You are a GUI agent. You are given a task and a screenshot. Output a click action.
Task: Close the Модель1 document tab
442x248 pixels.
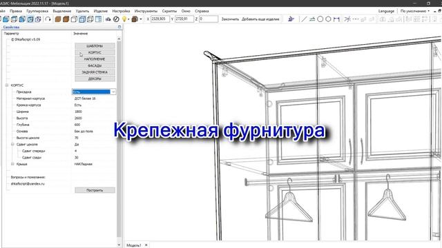click(146, 245)
